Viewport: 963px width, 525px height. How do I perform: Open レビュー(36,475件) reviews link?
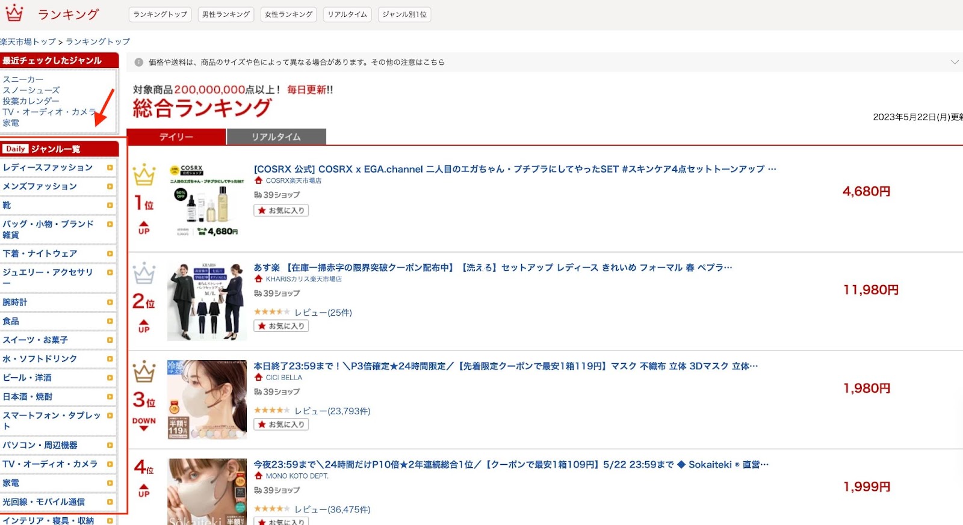point(332,509)
